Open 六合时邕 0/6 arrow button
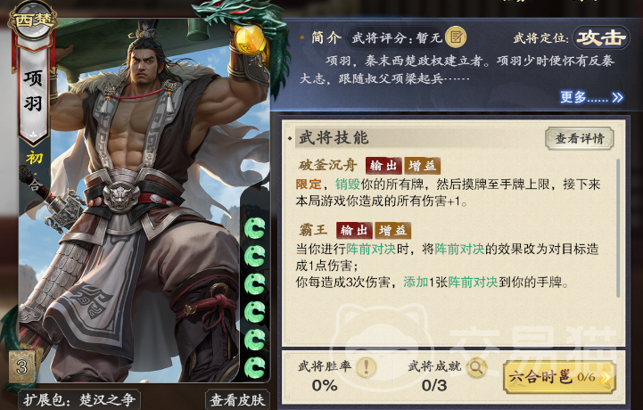Screen dimensions: 643x410 coord(559,377)
